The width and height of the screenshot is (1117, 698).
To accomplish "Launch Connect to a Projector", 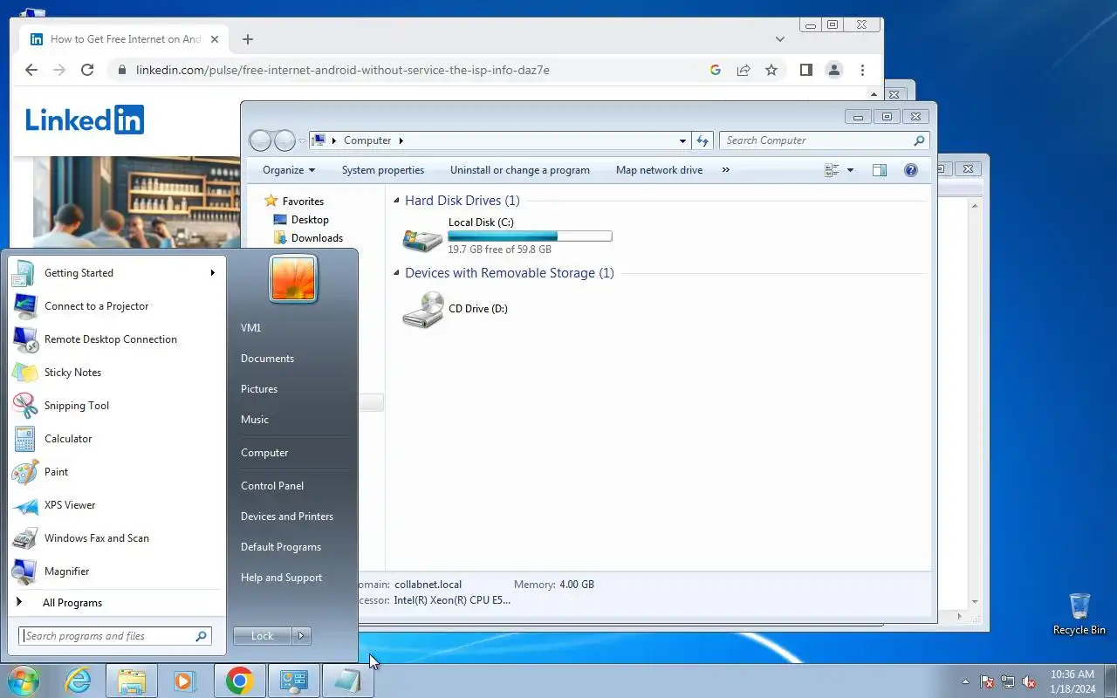I will [x=113, y=306].
